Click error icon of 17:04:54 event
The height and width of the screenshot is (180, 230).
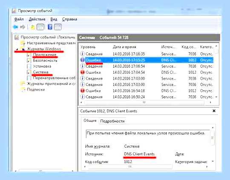coord(83,72)
